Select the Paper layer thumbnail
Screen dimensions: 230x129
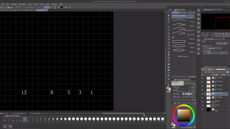pos(208,110)
